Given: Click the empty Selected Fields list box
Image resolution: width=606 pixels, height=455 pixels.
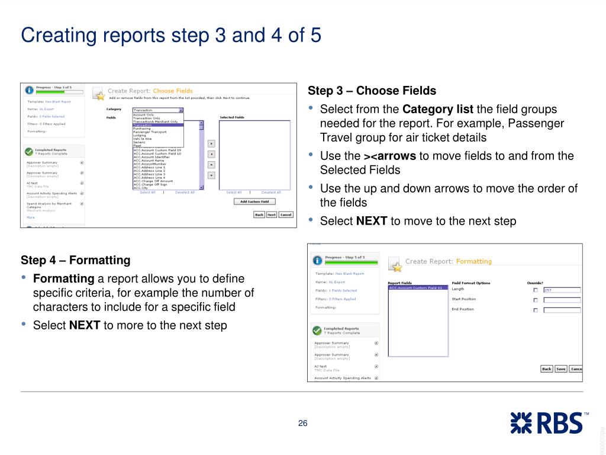Looking at the screenshot, I should [254, 155].
